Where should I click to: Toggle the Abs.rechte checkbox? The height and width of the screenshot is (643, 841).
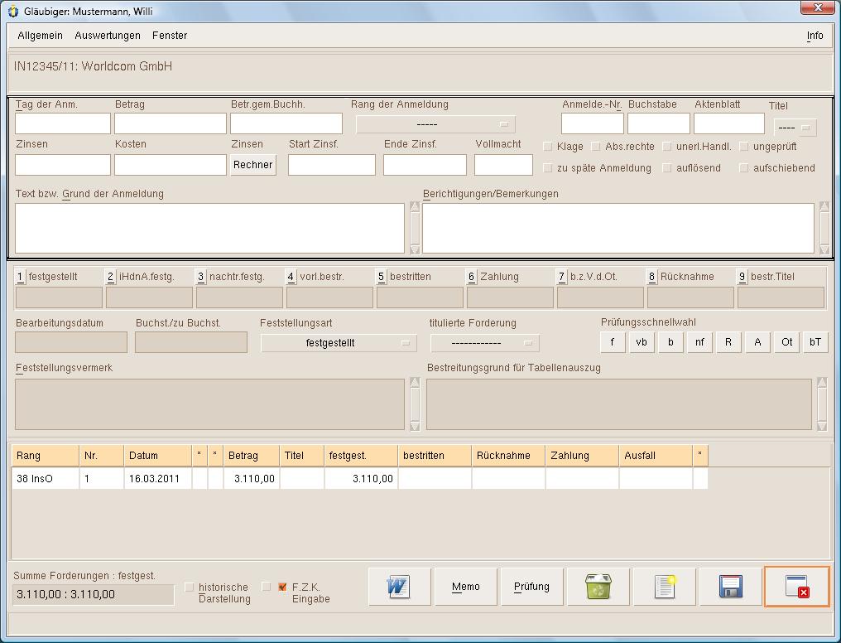(x=595, y=147)
